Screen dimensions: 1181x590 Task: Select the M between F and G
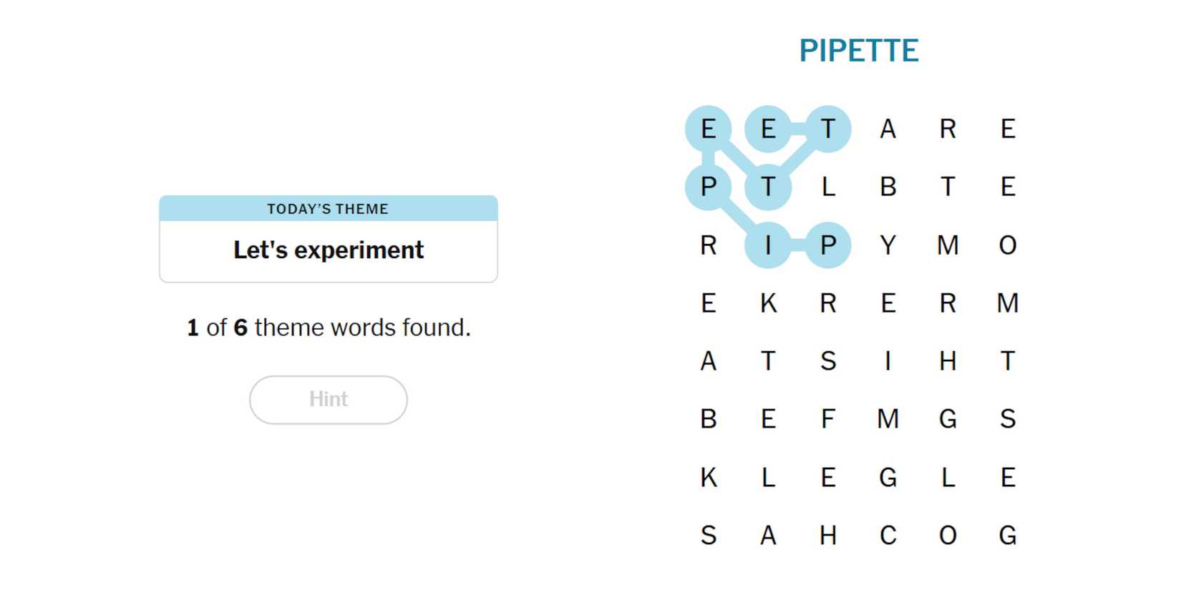click(888, 419)
